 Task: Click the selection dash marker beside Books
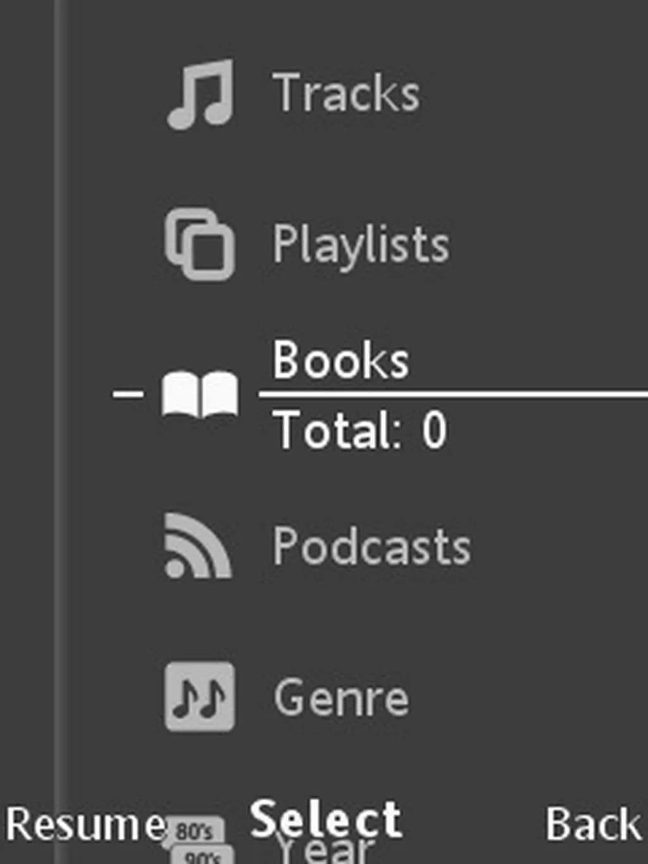pyautogui.click(x=128, y=394)
